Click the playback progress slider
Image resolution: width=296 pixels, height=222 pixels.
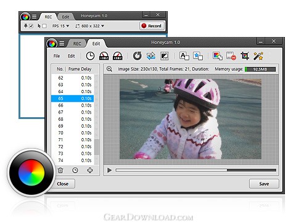pos(196,170)
